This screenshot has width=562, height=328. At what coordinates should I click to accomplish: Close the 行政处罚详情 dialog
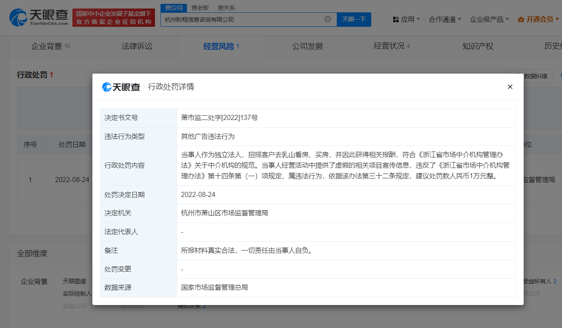(510, 87)
